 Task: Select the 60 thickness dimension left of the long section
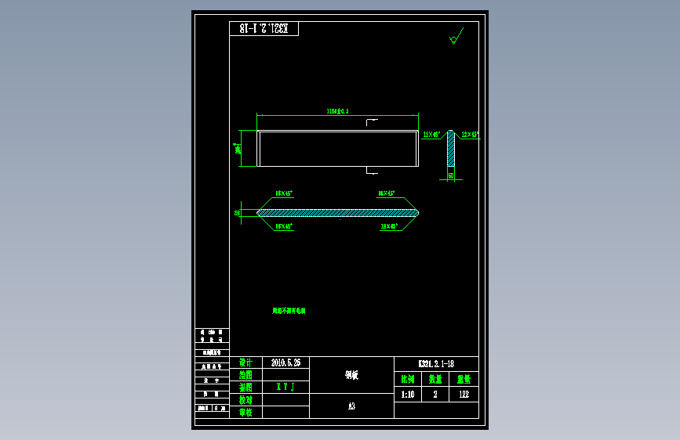(x=237, y=213)
